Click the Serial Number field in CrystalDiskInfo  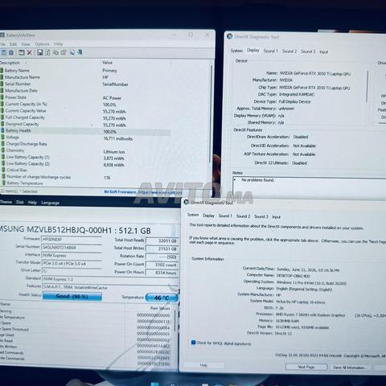click(x=72, y=247)
